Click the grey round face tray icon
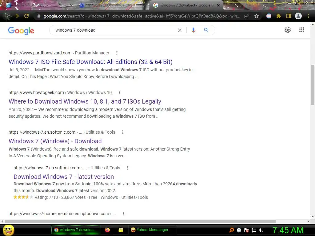 coord(239,230)
